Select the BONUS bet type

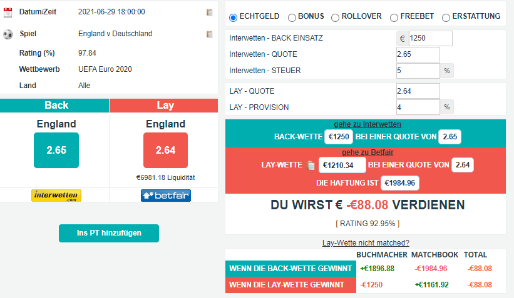pos(292,17)
